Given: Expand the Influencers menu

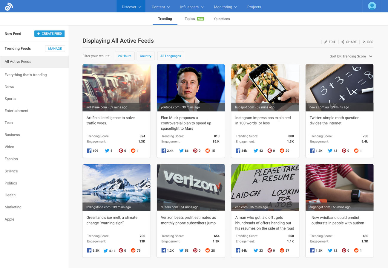Looking at the screenshot, I should coord(191,7).
